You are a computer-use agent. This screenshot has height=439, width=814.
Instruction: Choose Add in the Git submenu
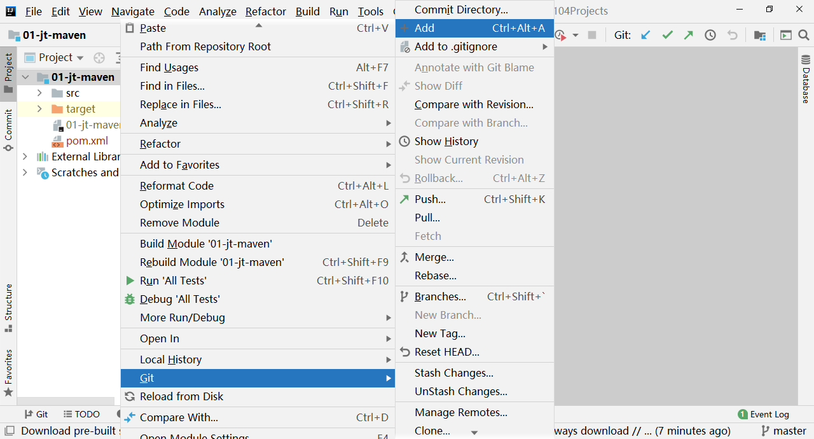474,28
